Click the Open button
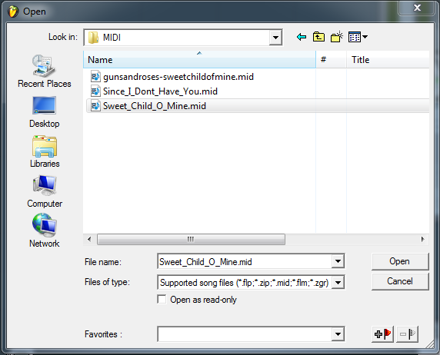Screen dimensions: 440x355 point(400,261)
